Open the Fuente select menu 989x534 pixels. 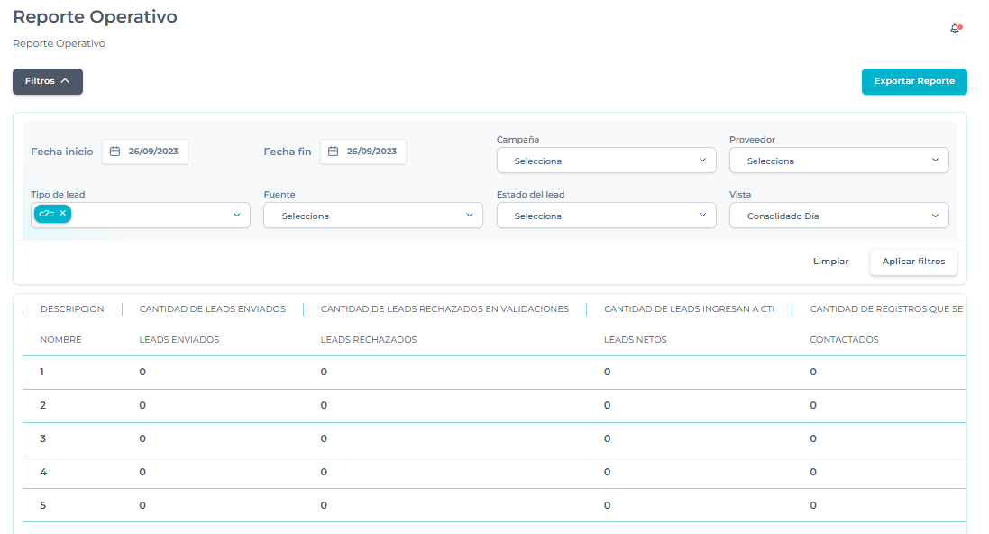tap(372, 216)
